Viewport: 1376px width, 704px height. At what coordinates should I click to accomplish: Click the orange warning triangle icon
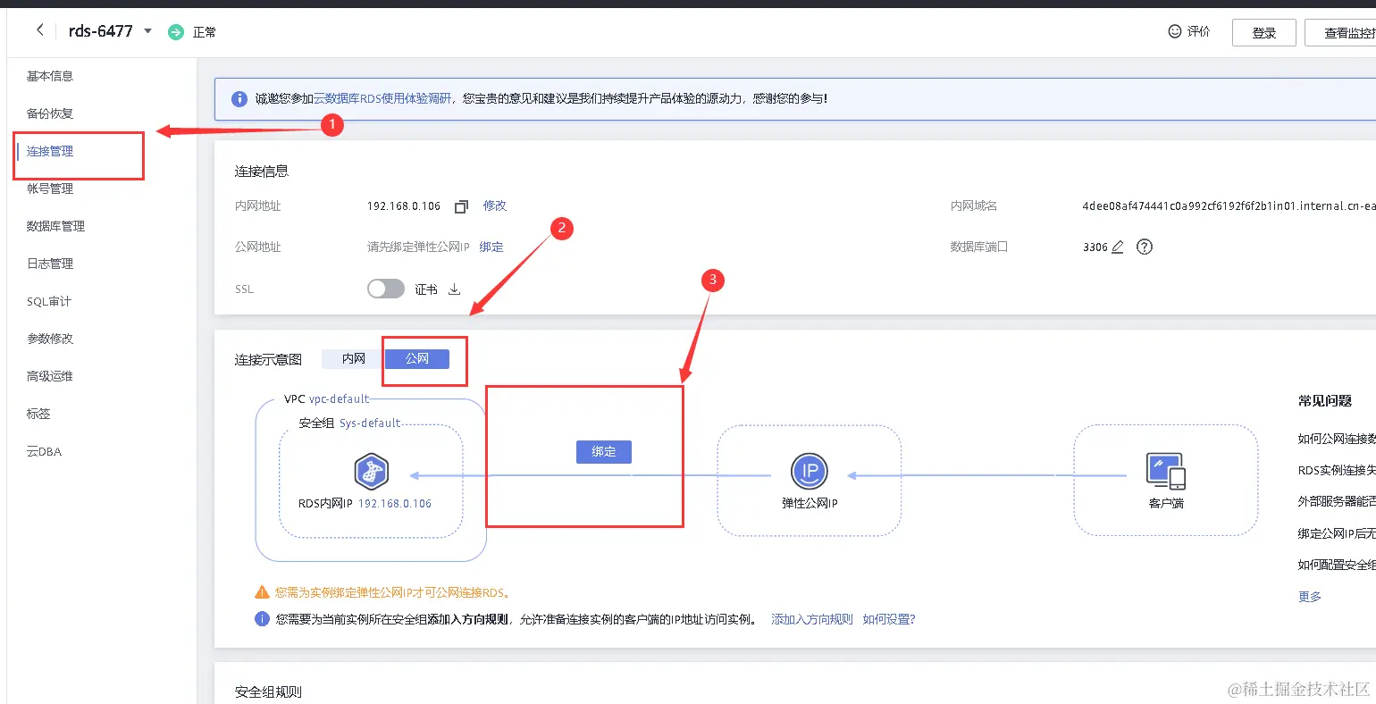point(262,592)
